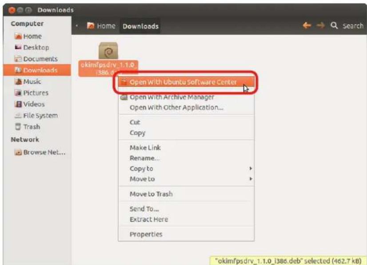Open Browse Network in the sidebar
This screenshot has width=367, height=265.
pos(37,152)
